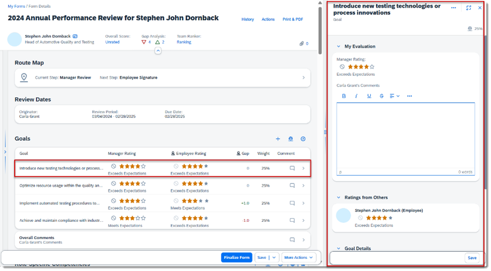
Task: Apply strikethrough formatting in comment editor
Action: pyautogui.click(x=382, y=96)
